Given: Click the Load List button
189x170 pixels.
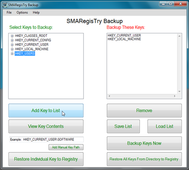Looking at the screenshot, I should [x=164, y=126].
